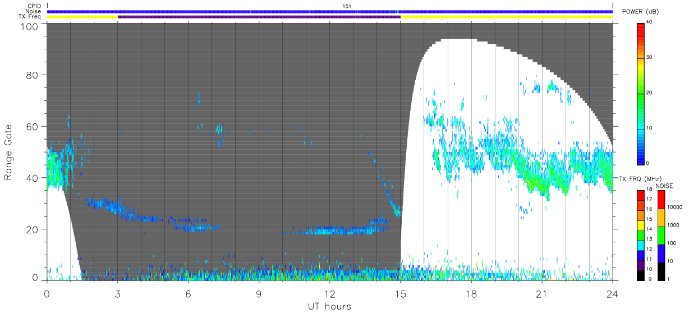Click the CPID label at top left
The width and height of the screenshot is (689, 318).
[x=34, y=6]
